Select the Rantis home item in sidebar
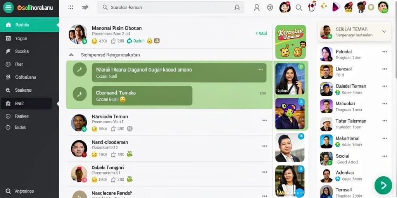This screenshot has height=198, width=397. [x=29, y=24]
